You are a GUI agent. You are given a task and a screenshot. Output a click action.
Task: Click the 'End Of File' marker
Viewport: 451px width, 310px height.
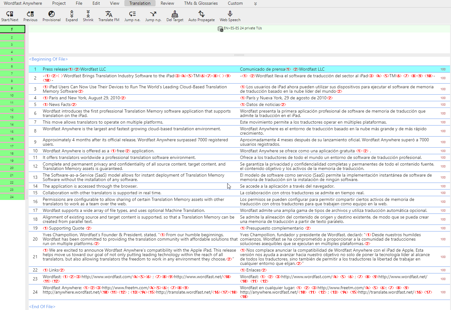[42, 307]
